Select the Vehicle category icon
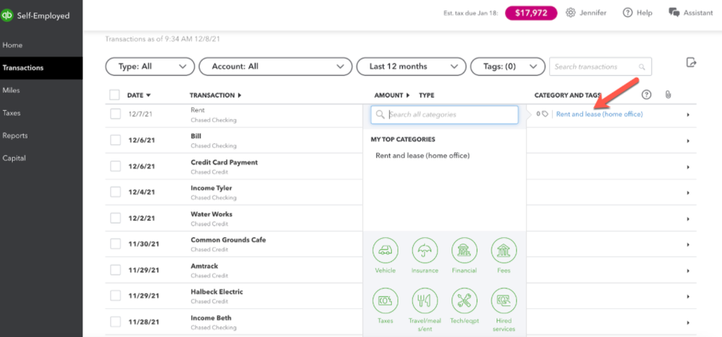Screen dimensions: 722x337 (x=385, y=251)
